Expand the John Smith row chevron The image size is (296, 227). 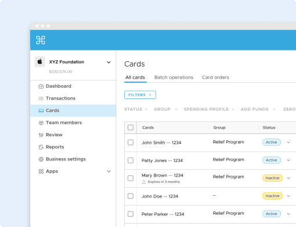pyautogui.click(x=288, y=142)
